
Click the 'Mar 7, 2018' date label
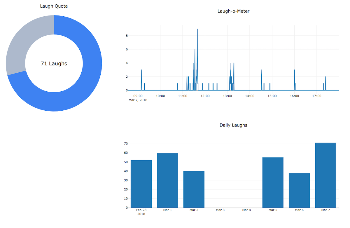(x=138, y=100)
